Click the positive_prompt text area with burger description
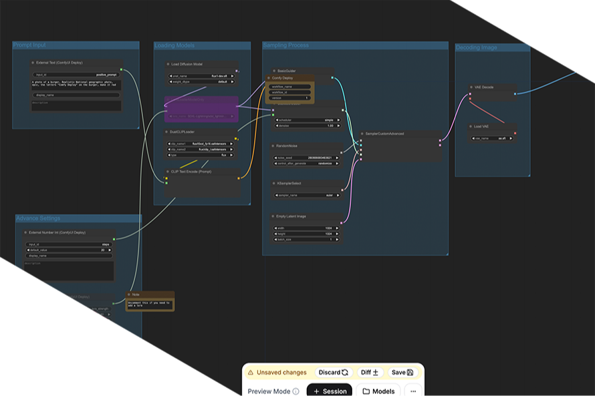595x396 pixels. 76,84
